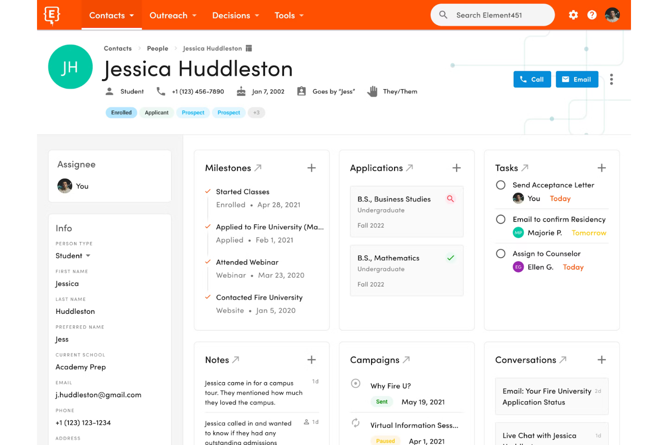Viewport: 668px width, 445px height.
Task: Check off the Email to confirm Residency task
Action: [501, 219]
